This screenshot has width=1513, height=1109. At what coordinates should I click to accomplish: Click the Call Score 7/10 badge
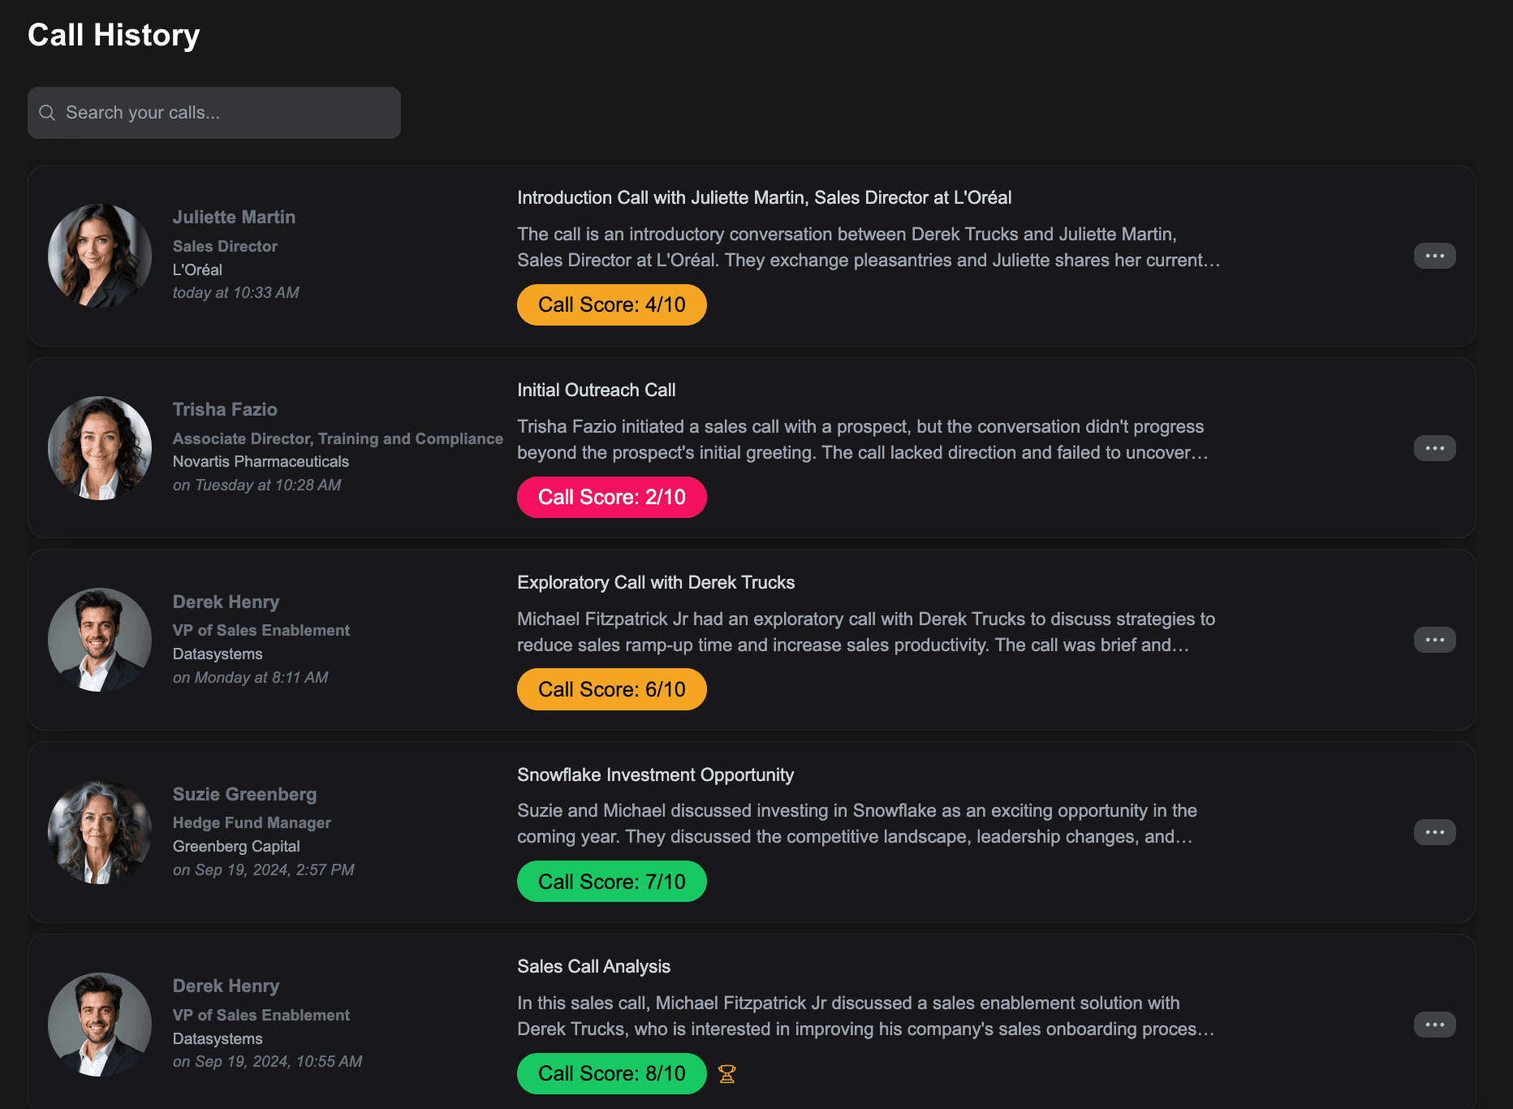pyautogui.click(x=611, y=881)
